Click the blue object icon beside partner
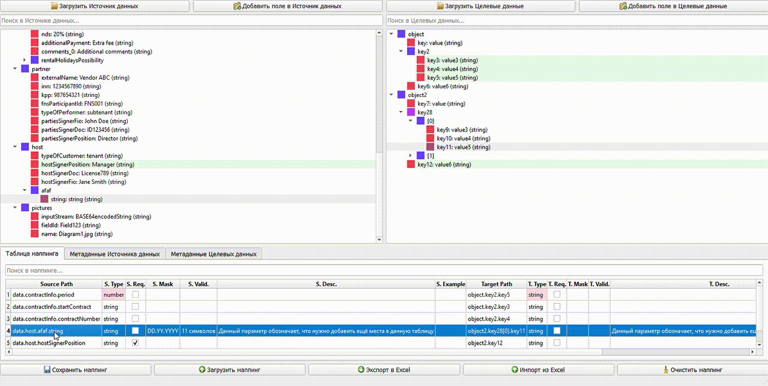Screen dimensions: 768x386 (25, 69)
